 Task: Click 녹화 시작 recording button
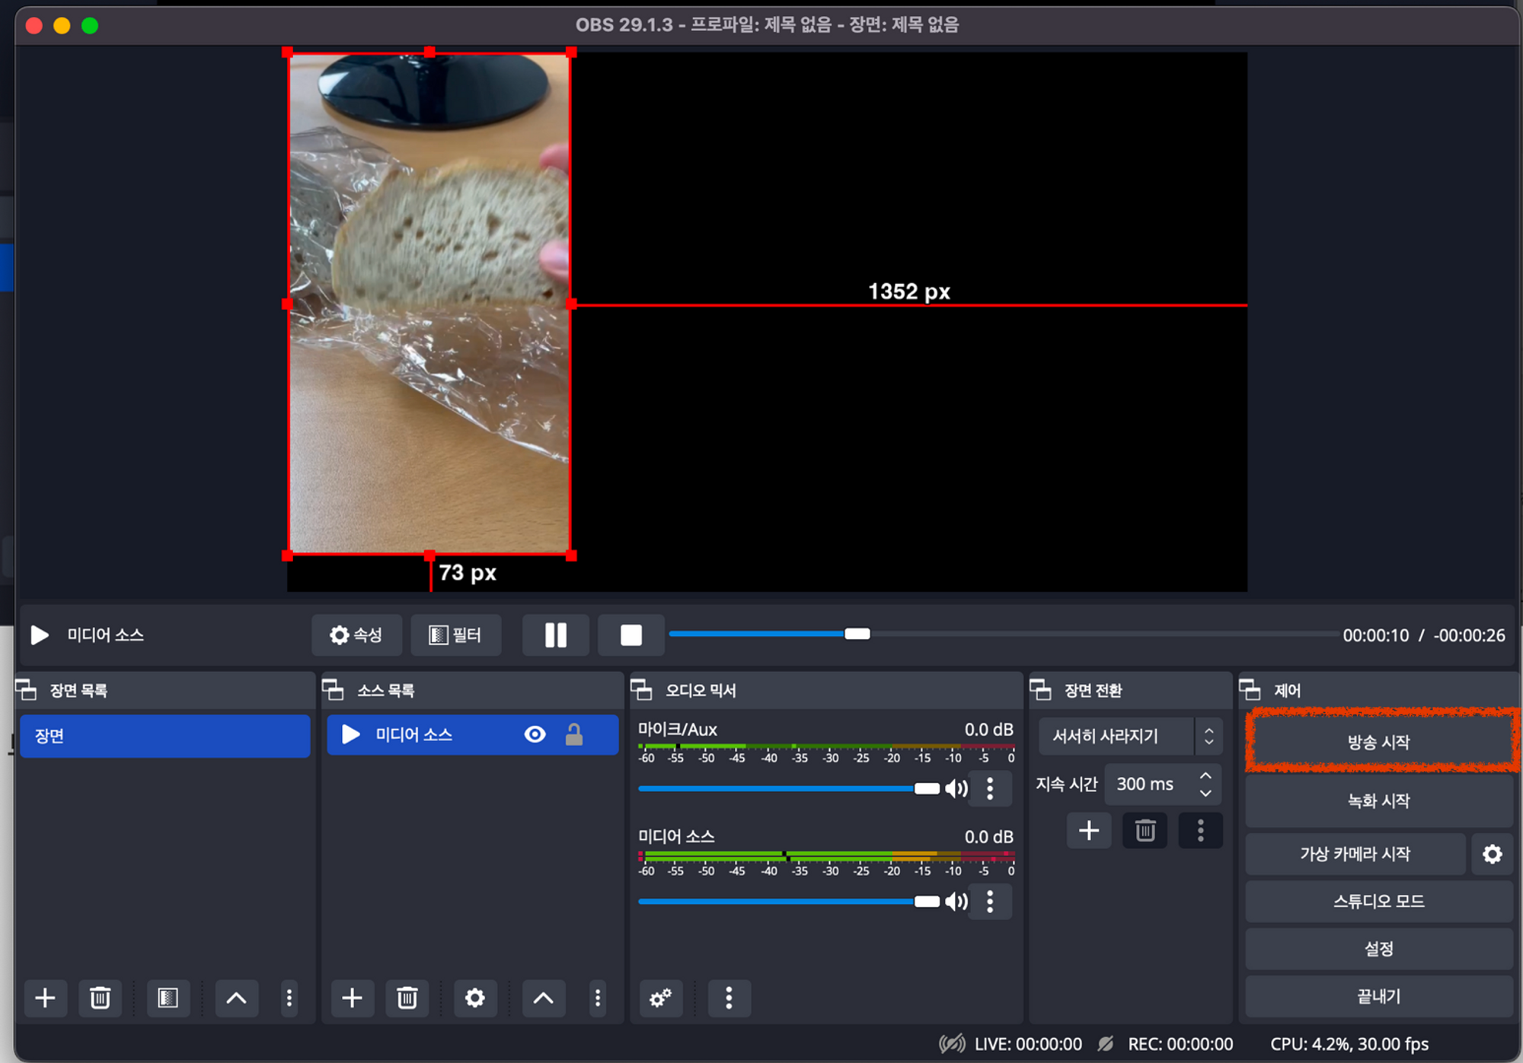pyautogui.click(x=1378, y=800)
